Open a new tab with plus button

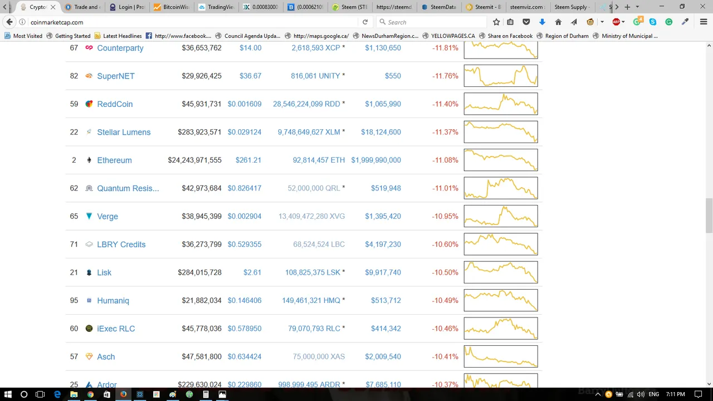(627, 7)
